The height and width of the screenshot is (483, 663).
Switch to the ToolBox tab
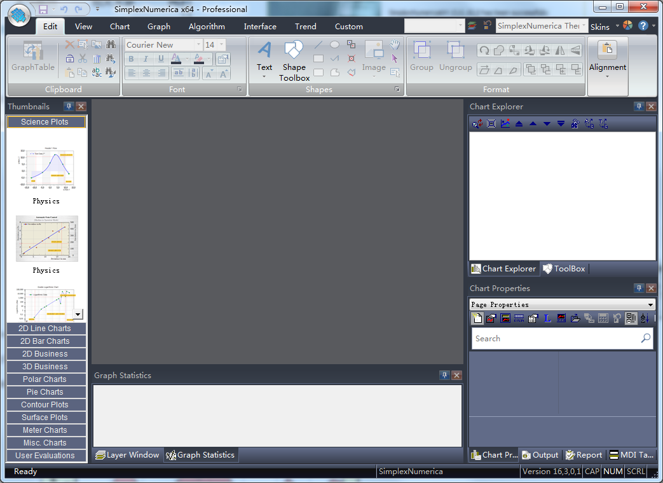(564, 269)
